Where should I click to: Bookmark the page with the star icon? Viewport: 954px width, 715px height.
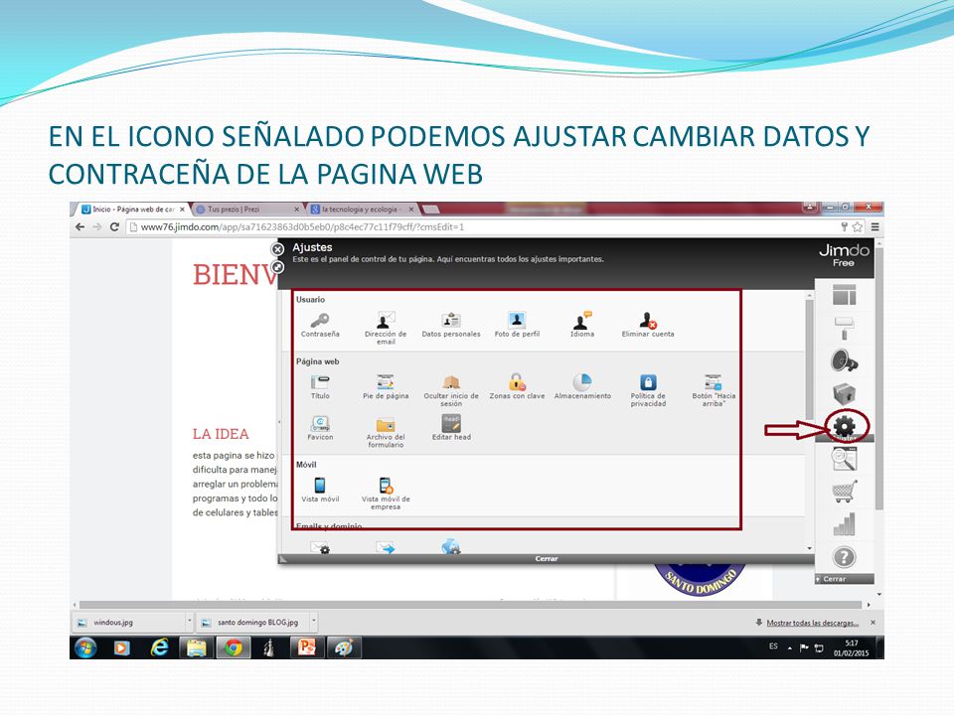coord(858,226)
